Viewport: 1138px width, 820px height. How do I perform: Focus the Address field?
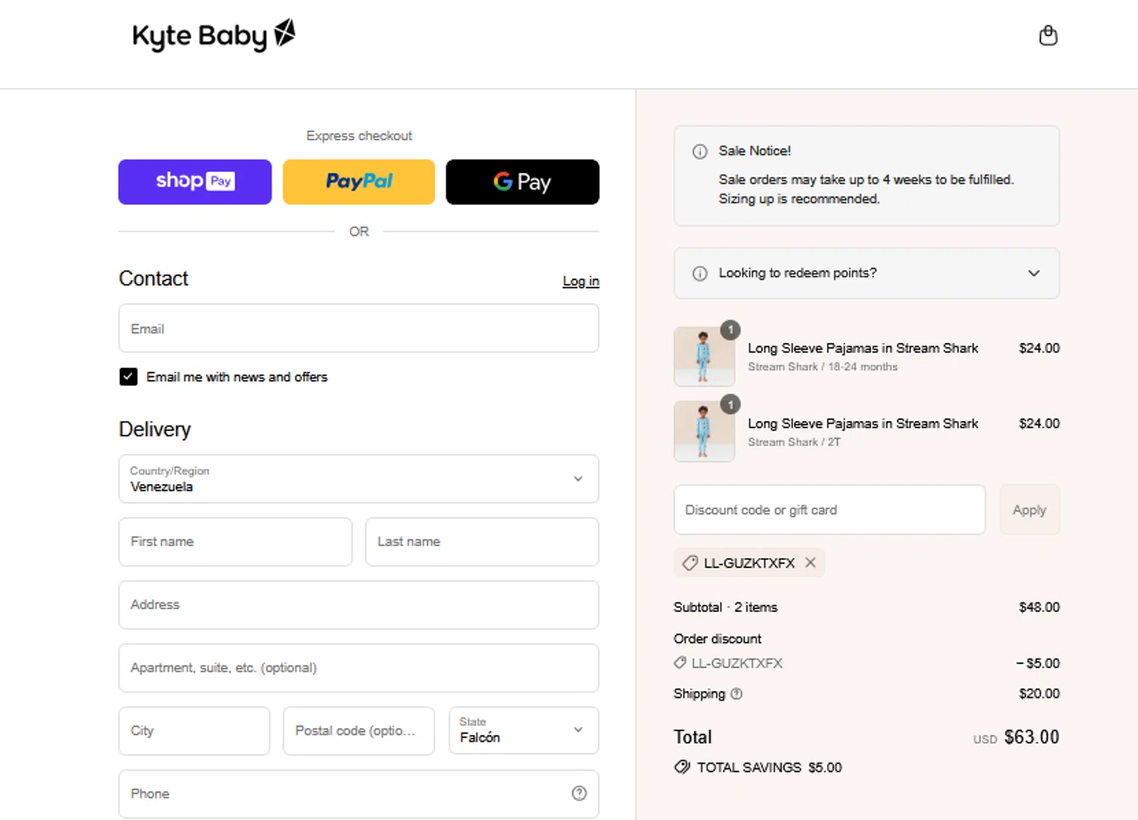[x=359, y=605]
